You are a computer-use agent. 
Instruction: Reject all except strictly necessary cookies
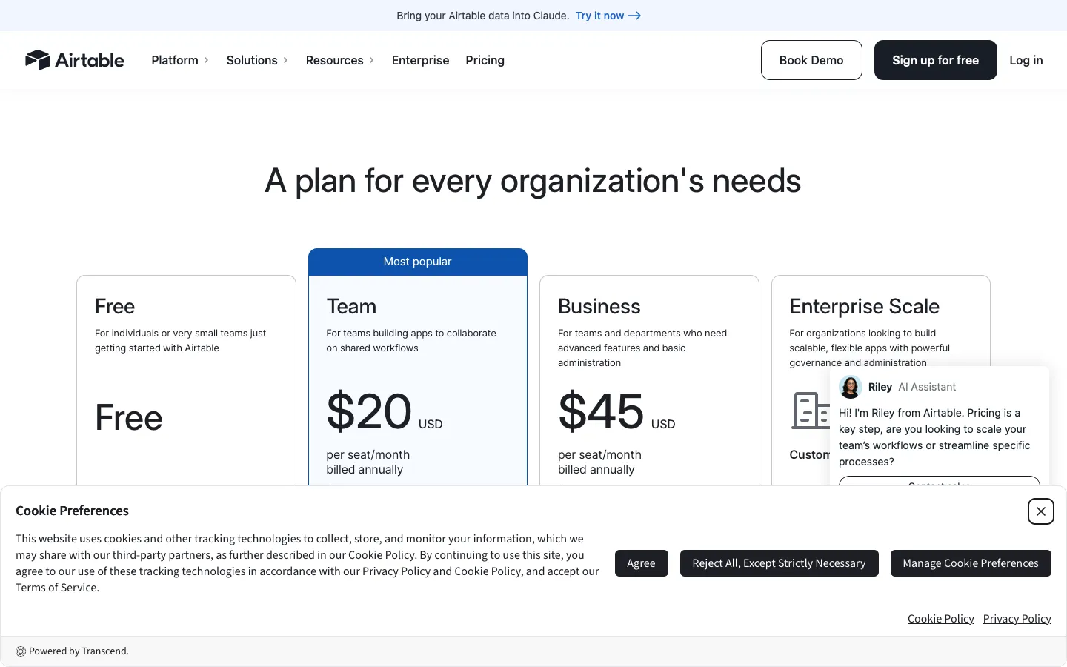(779, 563)
